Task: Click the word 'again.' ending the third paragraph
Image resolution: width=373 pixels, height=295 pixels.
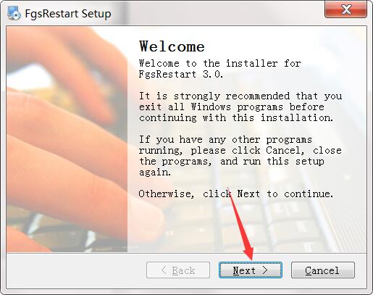Action: (x=155, y=173)
